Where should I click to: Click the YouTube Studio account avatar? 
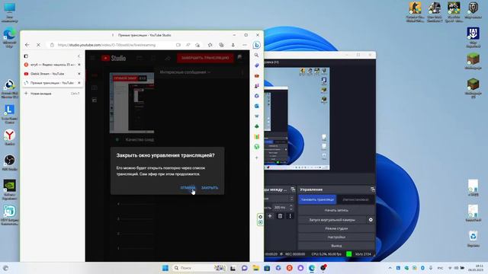[239, 58]
